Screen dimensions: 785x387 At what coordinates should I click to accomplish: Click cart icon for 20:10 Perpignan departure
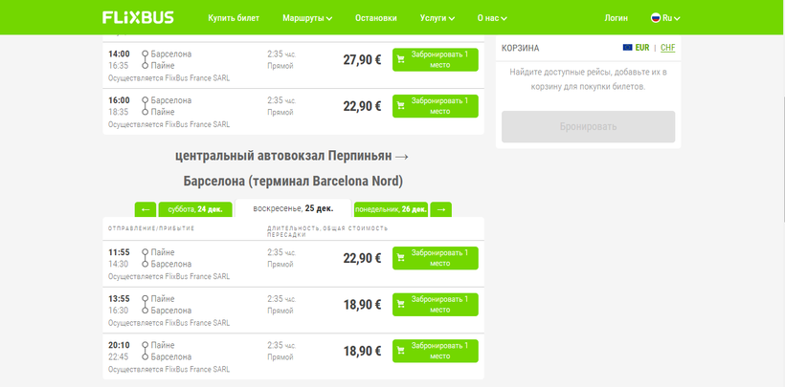point(401,351)
